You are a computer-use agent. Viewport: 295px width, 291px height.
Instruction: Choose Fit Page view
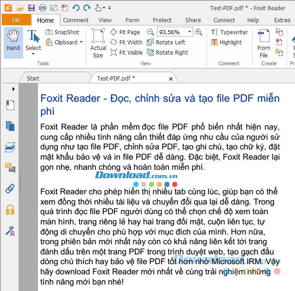tap(125, 32)
